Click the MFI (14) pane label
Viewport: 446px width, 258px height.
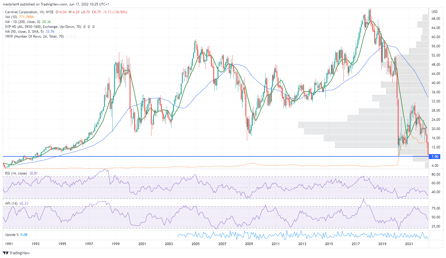pos(11,203)
